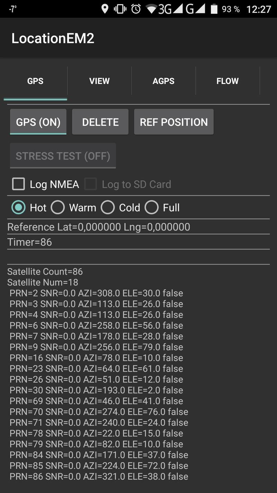Image resolution: width=277 pixels, height=493 pixels.
Task: Toggle the GPS (ON) button
Action: pyautogui.click(x=38, y=122)
